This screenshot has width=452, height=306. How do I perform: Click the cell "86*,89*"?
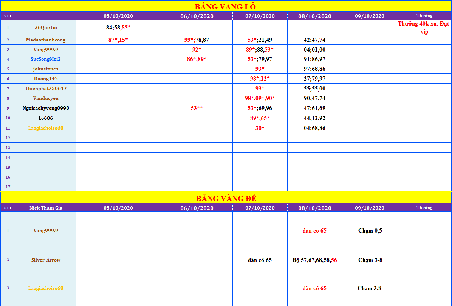[x=197, y=59]
